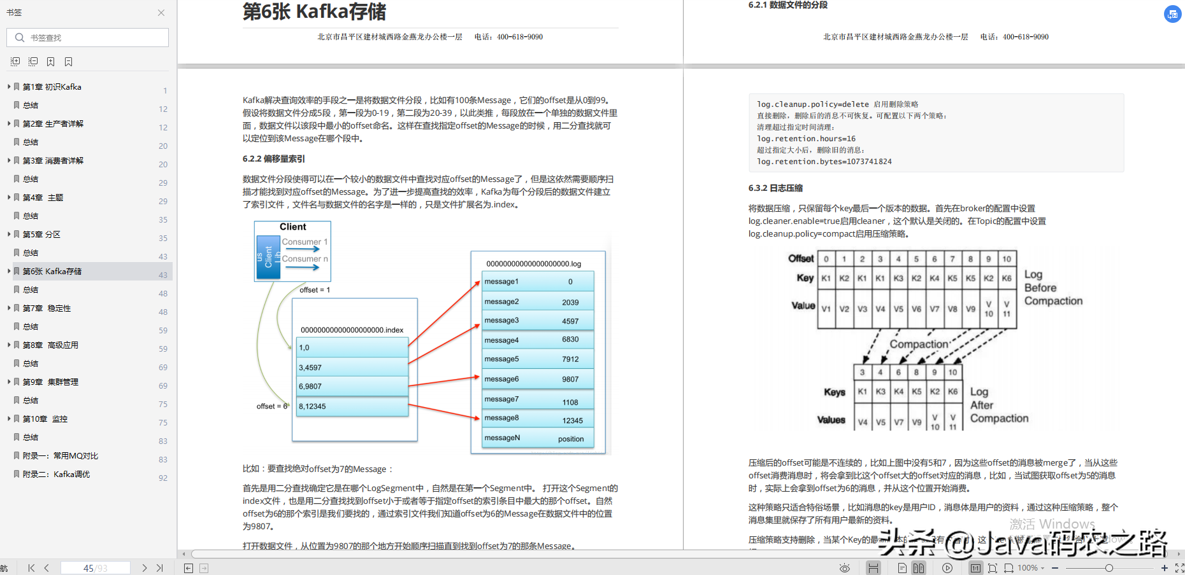The width and height of the screenshot is (1185, 575).
Task: Open bookmark 第7章 稳定性
Action: 47,308
